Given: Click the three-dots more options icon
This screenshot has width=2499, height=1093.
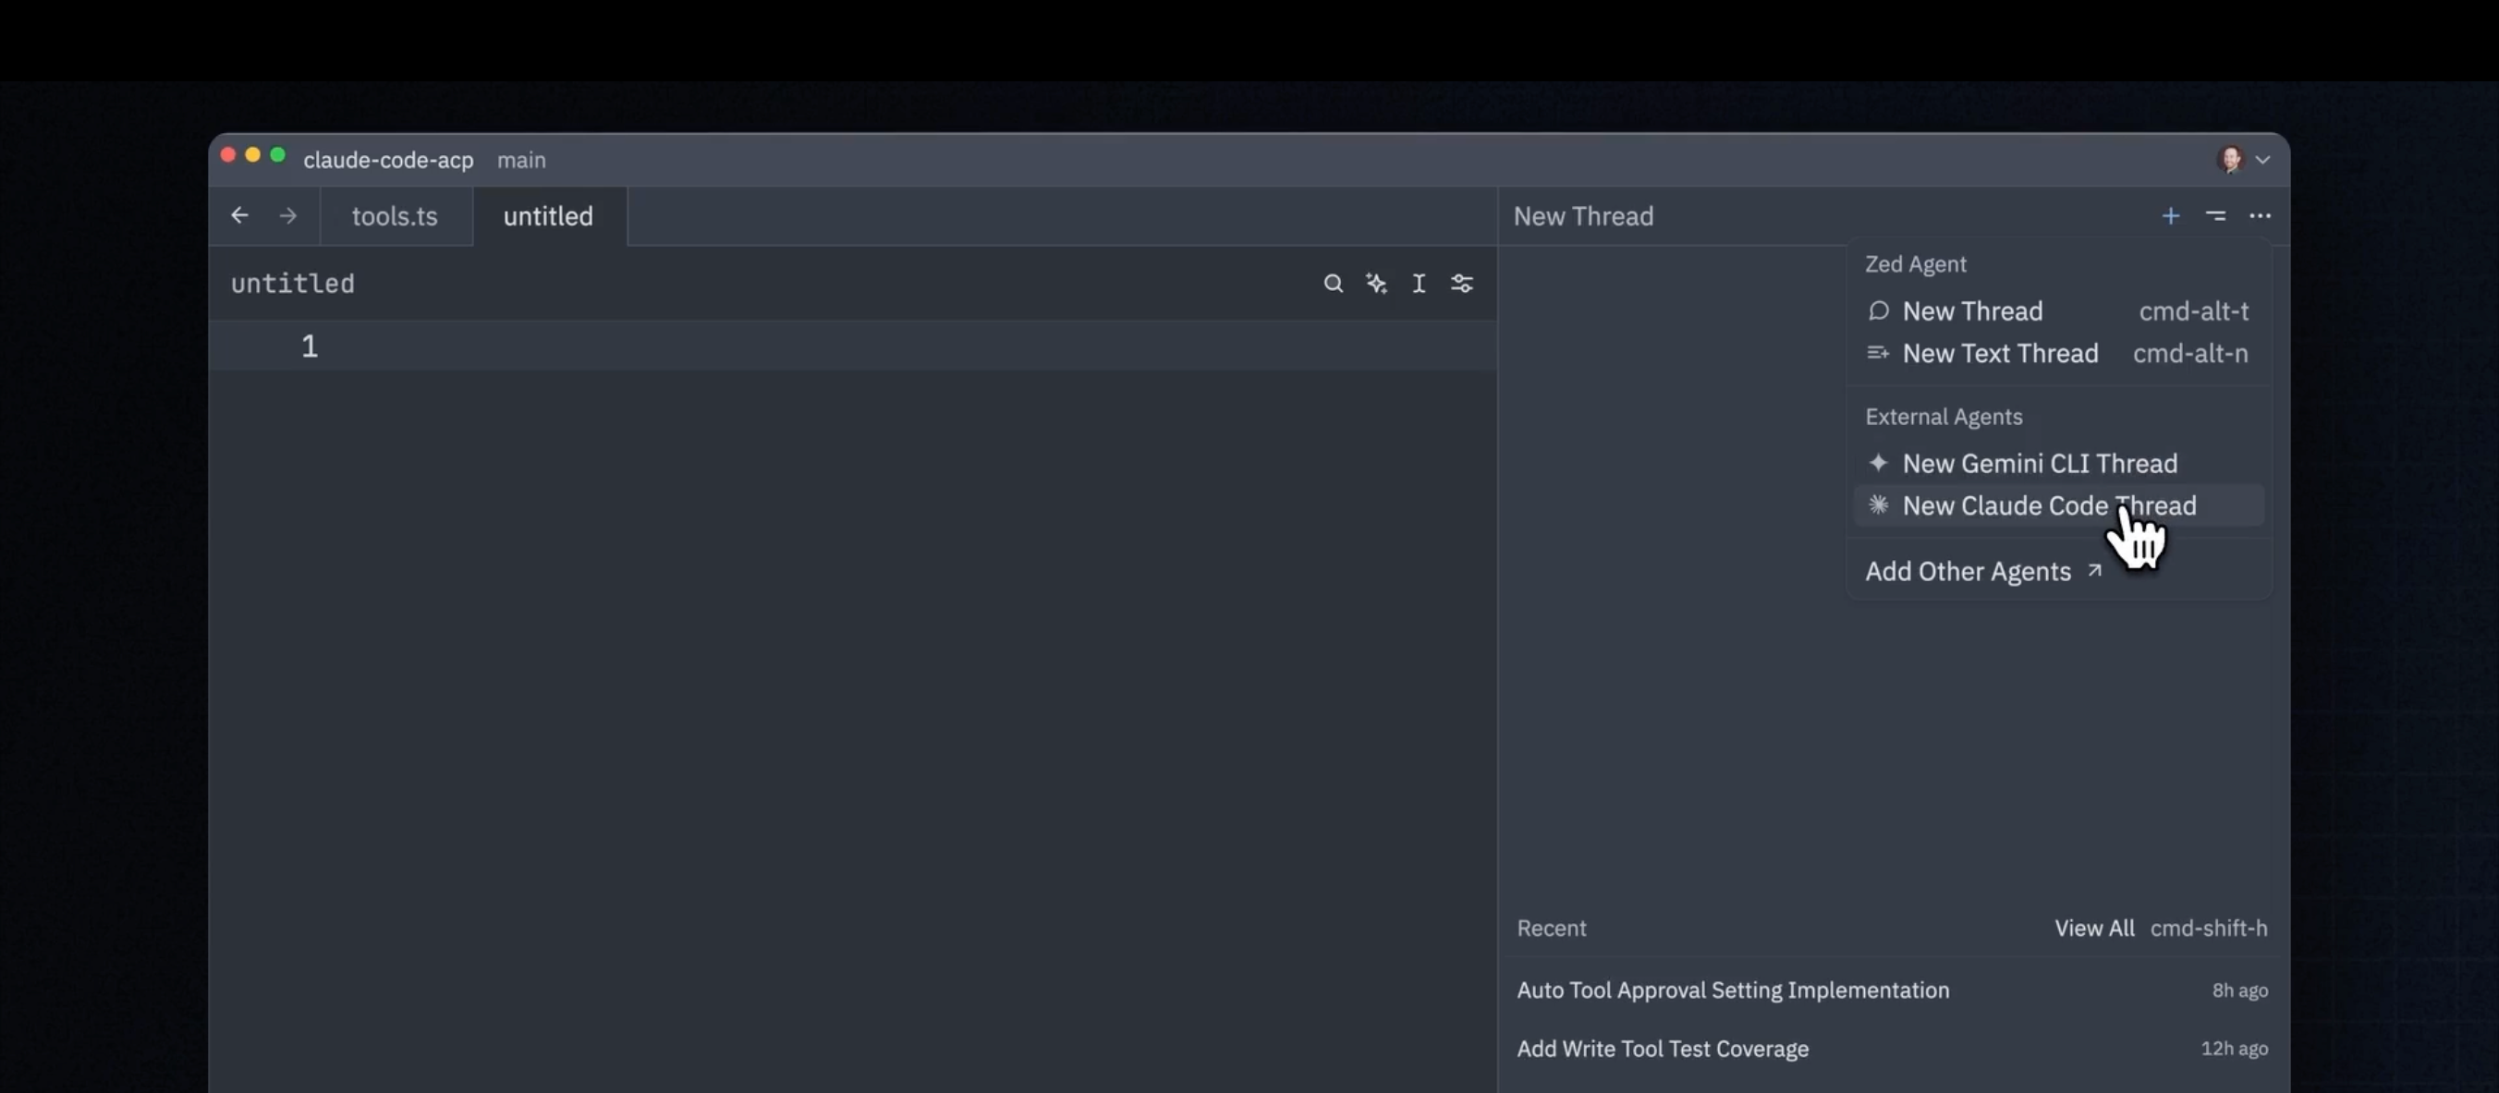Looking at the screenshot, I should point(2260,216).
